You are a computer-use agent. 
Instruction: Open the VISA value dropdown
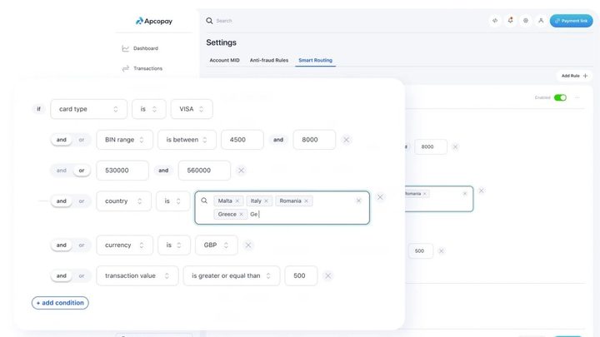click(192, 109)
